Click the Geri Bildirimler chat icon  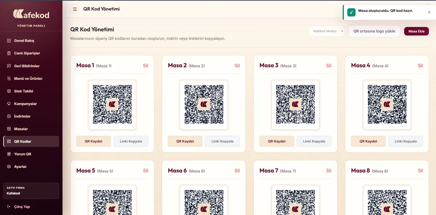(9, 66)
